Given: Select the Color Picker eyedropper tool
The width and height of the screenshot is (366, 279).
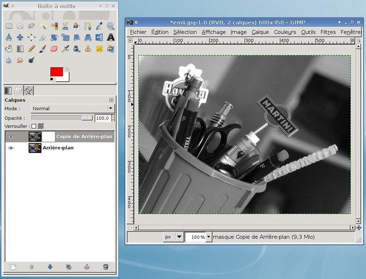Looking at the screenshot, I should pos(99,26).
